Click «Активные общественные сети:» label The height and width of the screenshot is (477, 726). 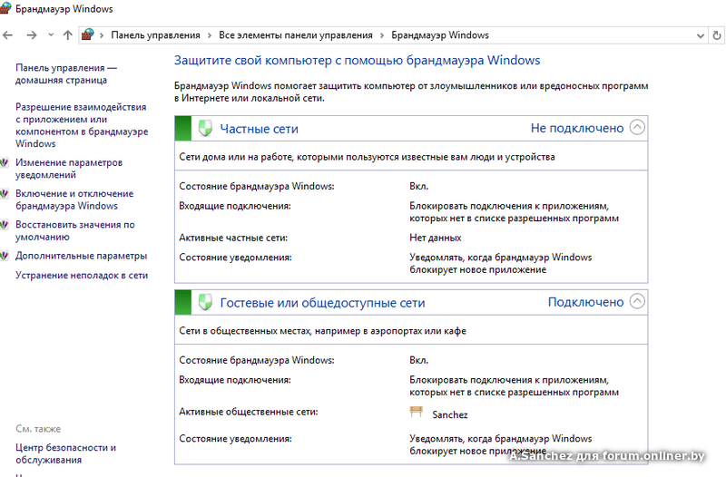[249, 412]
